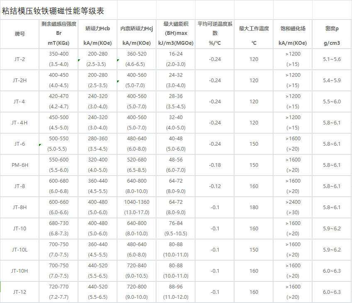
Task: Click the max working temperature cell 180
Action: (254, 208)
